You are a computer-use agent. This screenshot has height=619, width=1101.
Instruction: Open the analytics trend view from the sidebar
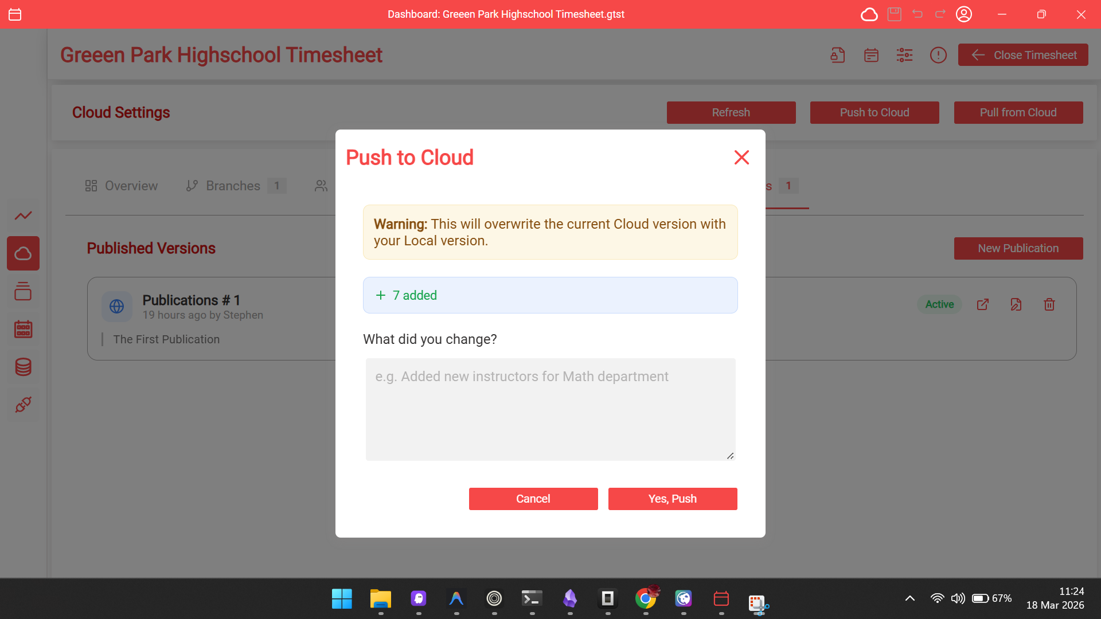pos(23,216)
